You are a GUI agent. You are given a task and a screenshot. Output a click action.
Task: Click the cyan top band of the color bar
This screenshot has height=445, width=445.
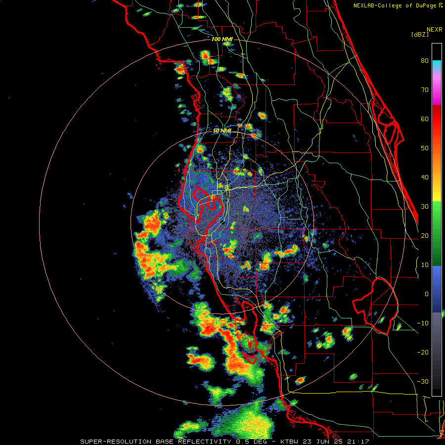(437, 65)
